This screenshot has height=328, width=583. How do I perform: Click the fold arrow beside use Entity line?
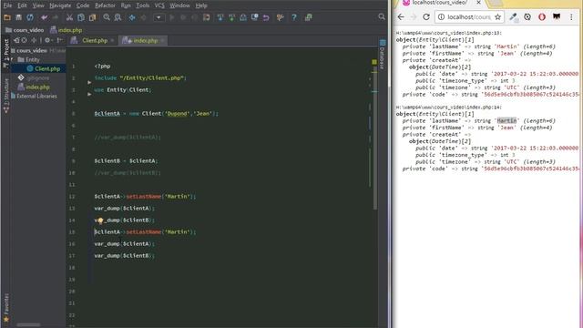point(89,94)
